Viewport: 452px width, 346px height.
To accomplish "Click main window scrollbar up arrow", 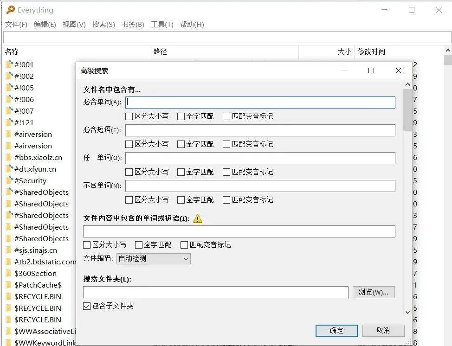I will 448,51.
